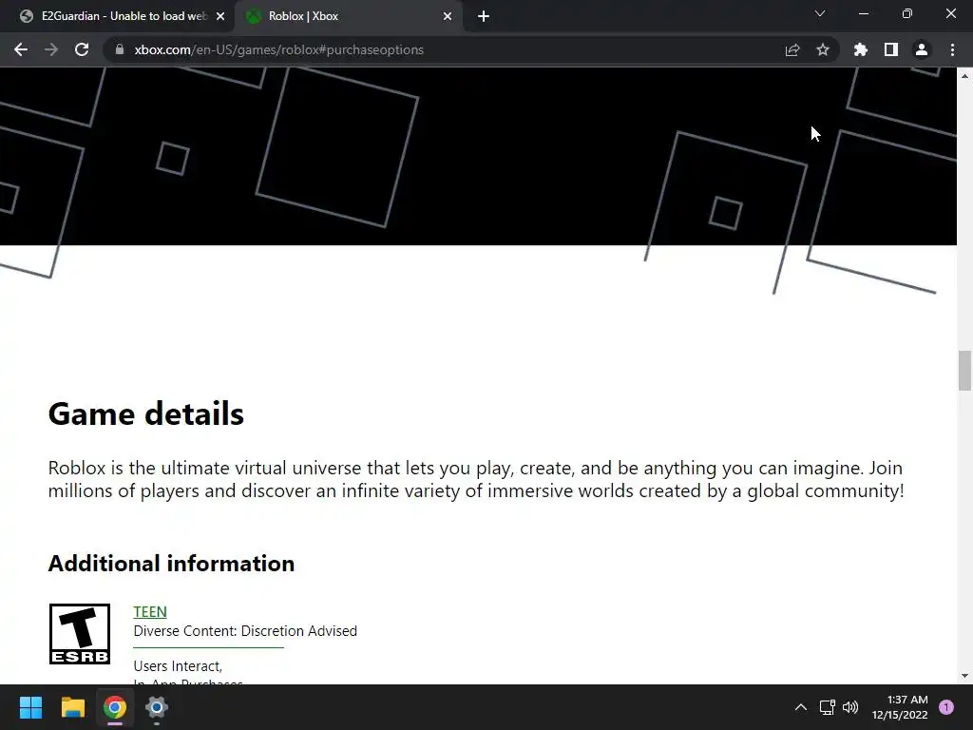This screenshot has height=730, width=973.
Task: Click the ESRB Teen rating image
Action: point(80,634)
